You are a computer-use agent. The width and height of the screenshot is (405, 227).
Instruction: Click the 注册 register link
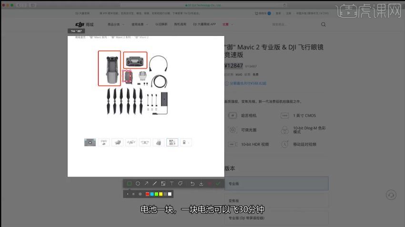click(289, 13)
